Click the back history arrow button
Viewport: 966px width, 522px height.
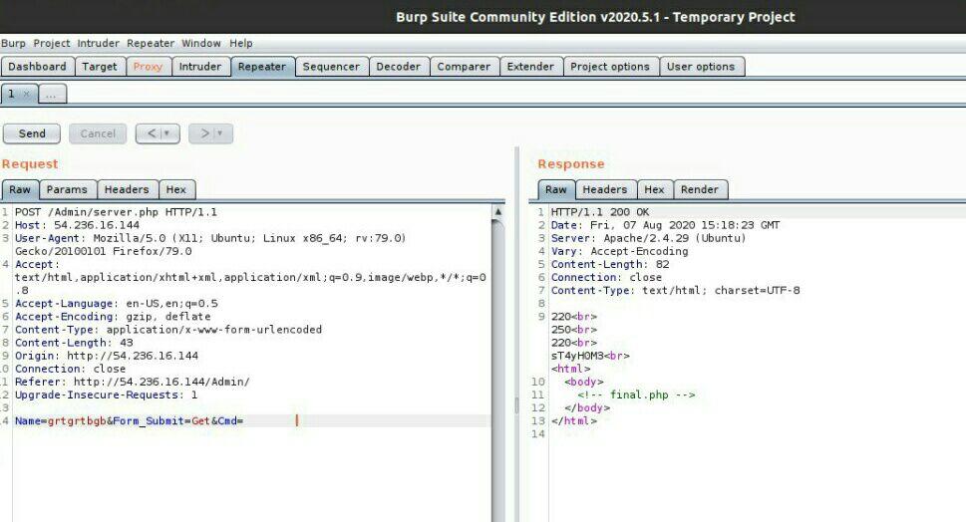[148, 133]
